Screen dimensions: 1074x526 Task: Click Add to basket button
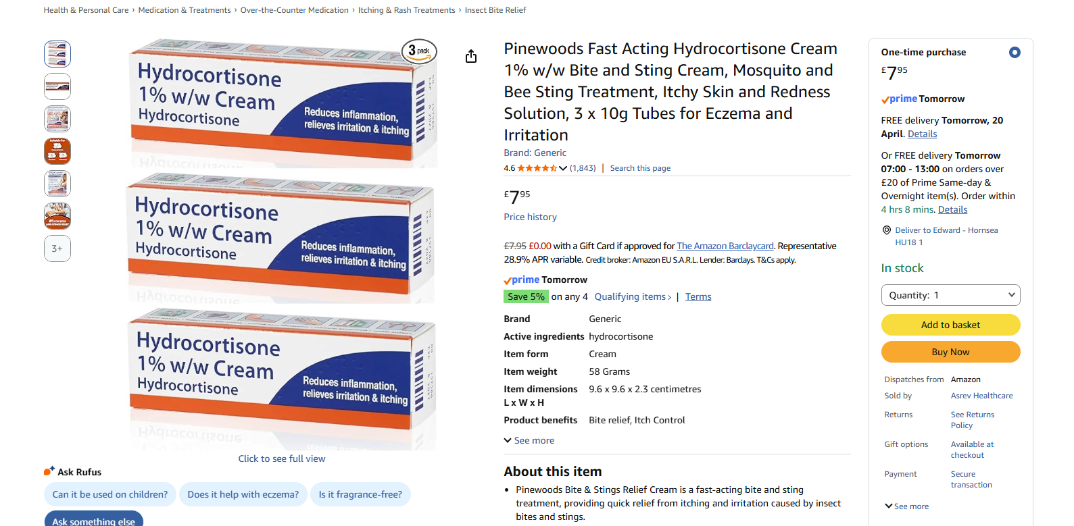click(x=950, y=325)
